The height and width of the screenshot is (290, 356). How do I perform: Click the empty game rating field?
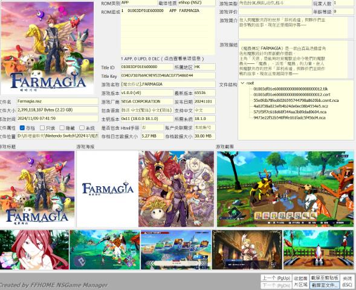coord(275,11)
